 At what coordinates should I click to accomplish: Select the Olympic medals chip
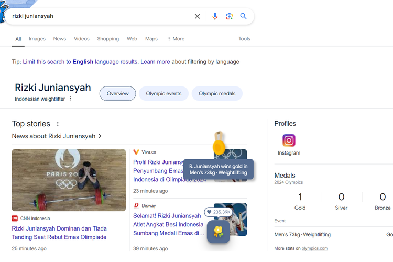(217, 94)
